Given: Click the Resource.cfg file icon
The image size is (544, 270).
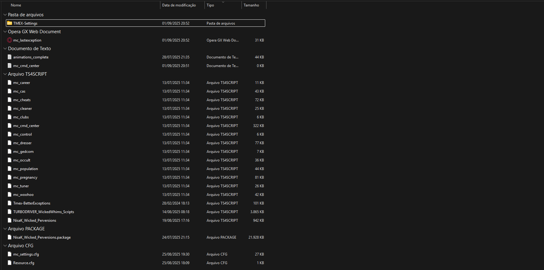Looking at the screenshot, I should pos(10,263).
